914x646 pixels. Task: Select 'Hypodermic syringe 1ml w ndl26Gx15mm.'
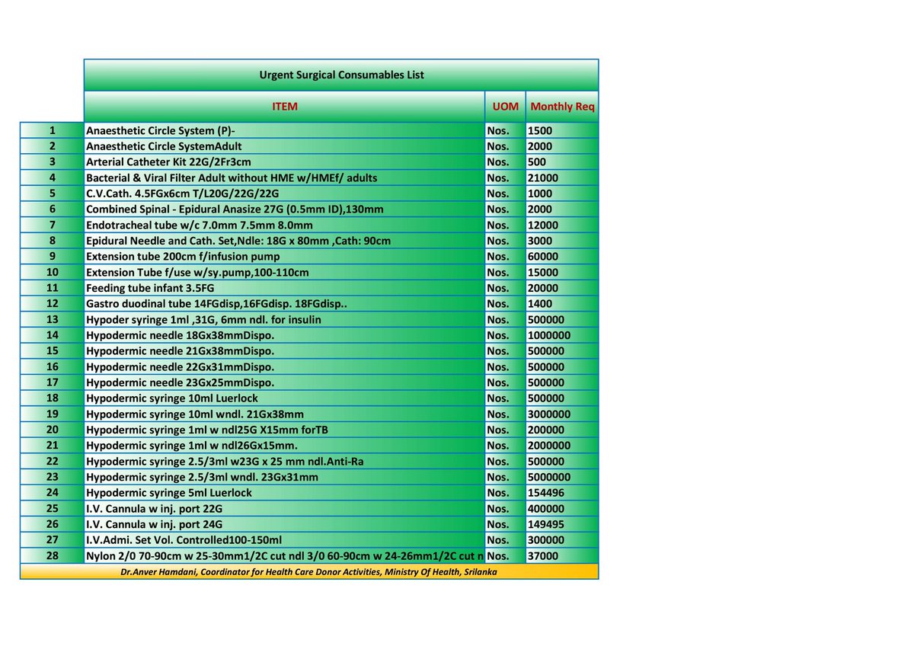[x=192, y=446]
